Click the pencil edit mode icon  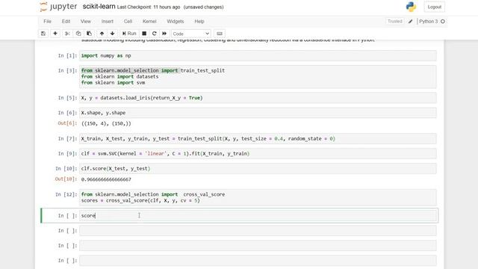tap(410, 22)
